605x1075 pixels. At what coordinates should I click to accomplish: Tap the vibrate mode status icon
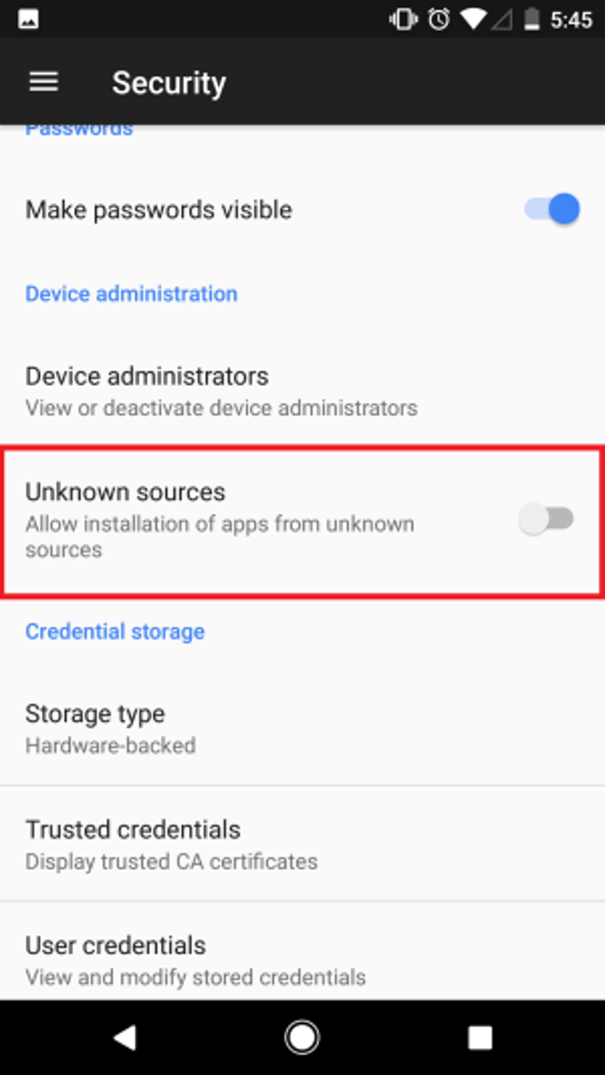pyautogui.click(x=403, y=20)
